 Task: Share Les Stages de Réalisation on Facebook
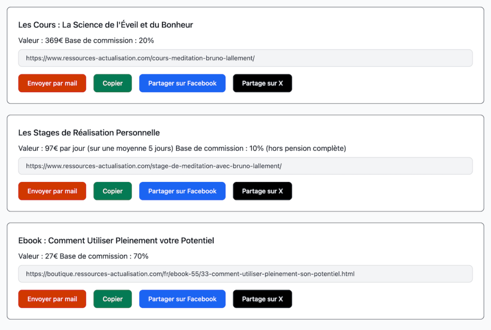(182, 191)
